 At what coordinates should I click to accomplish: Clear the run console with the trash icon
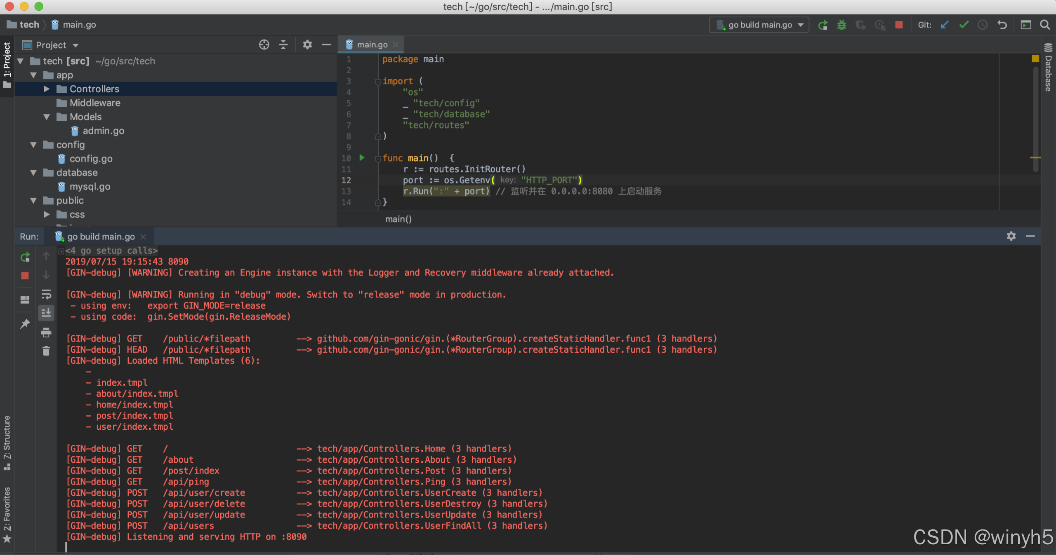coord(46,351)
